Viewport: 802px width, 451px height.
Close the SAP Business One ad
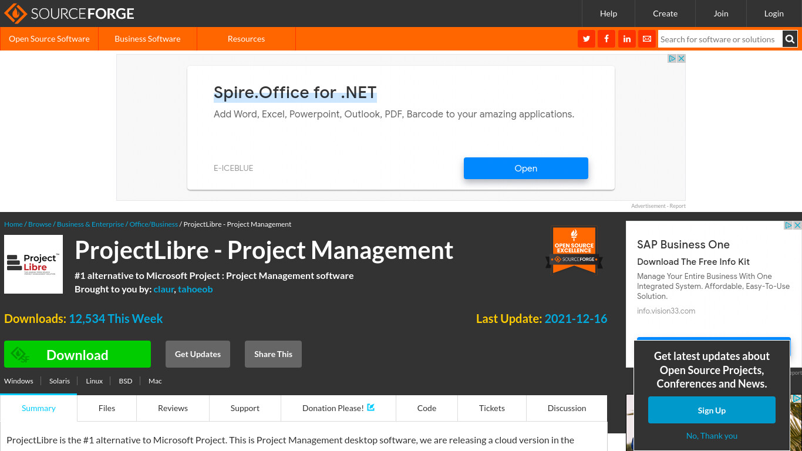(797, 225)
